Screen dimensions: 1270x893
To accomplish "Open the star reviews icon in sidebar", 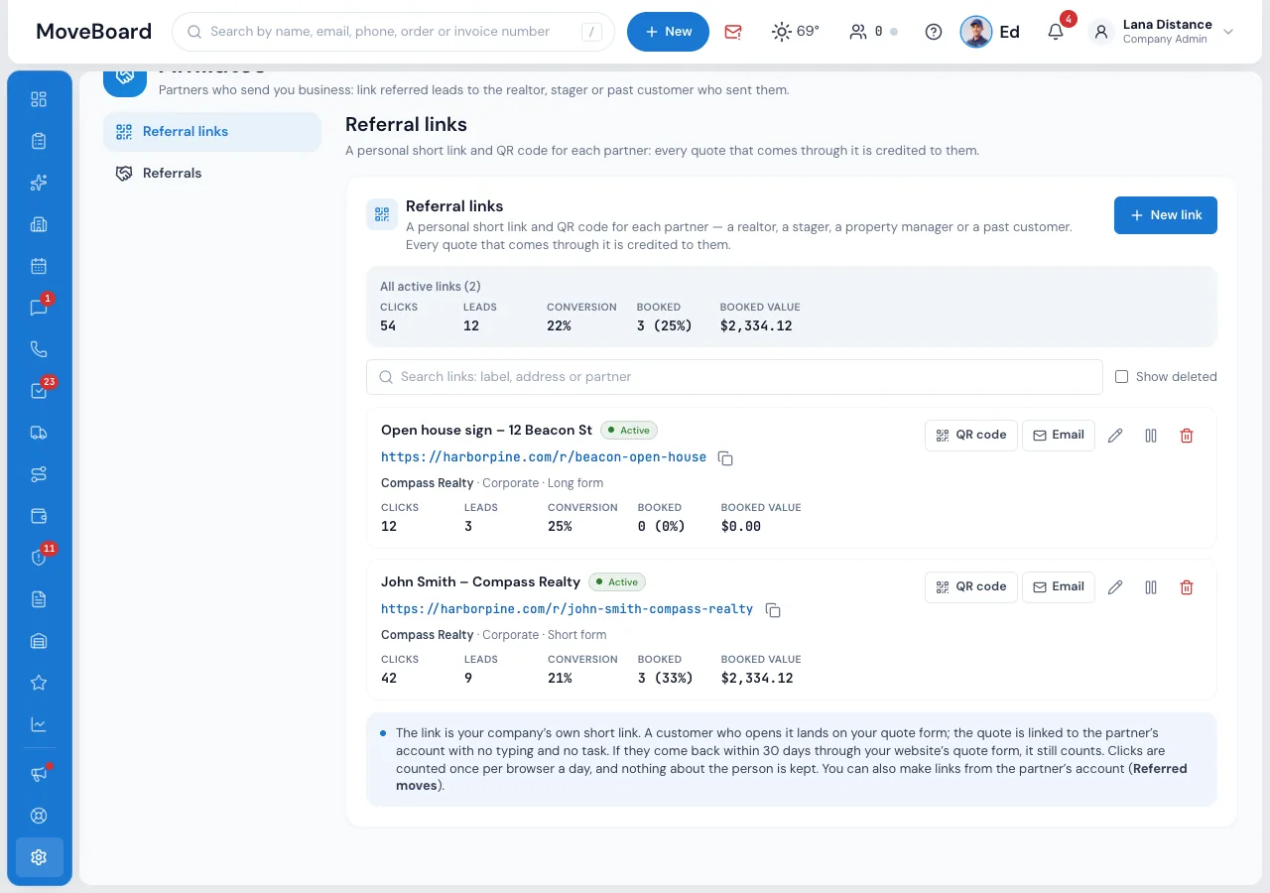I will tap(39, 683).
